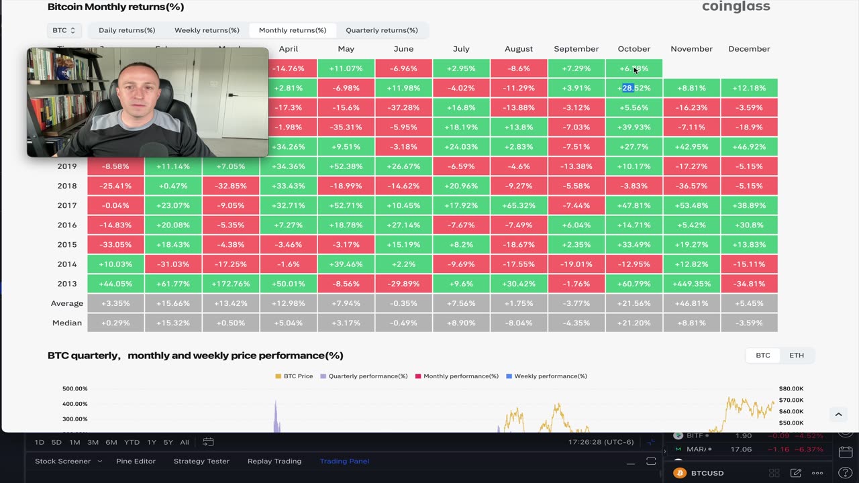Toggle BTC Price legend series
The width and height of the screenshot is (859, 483).
[294, 376]
